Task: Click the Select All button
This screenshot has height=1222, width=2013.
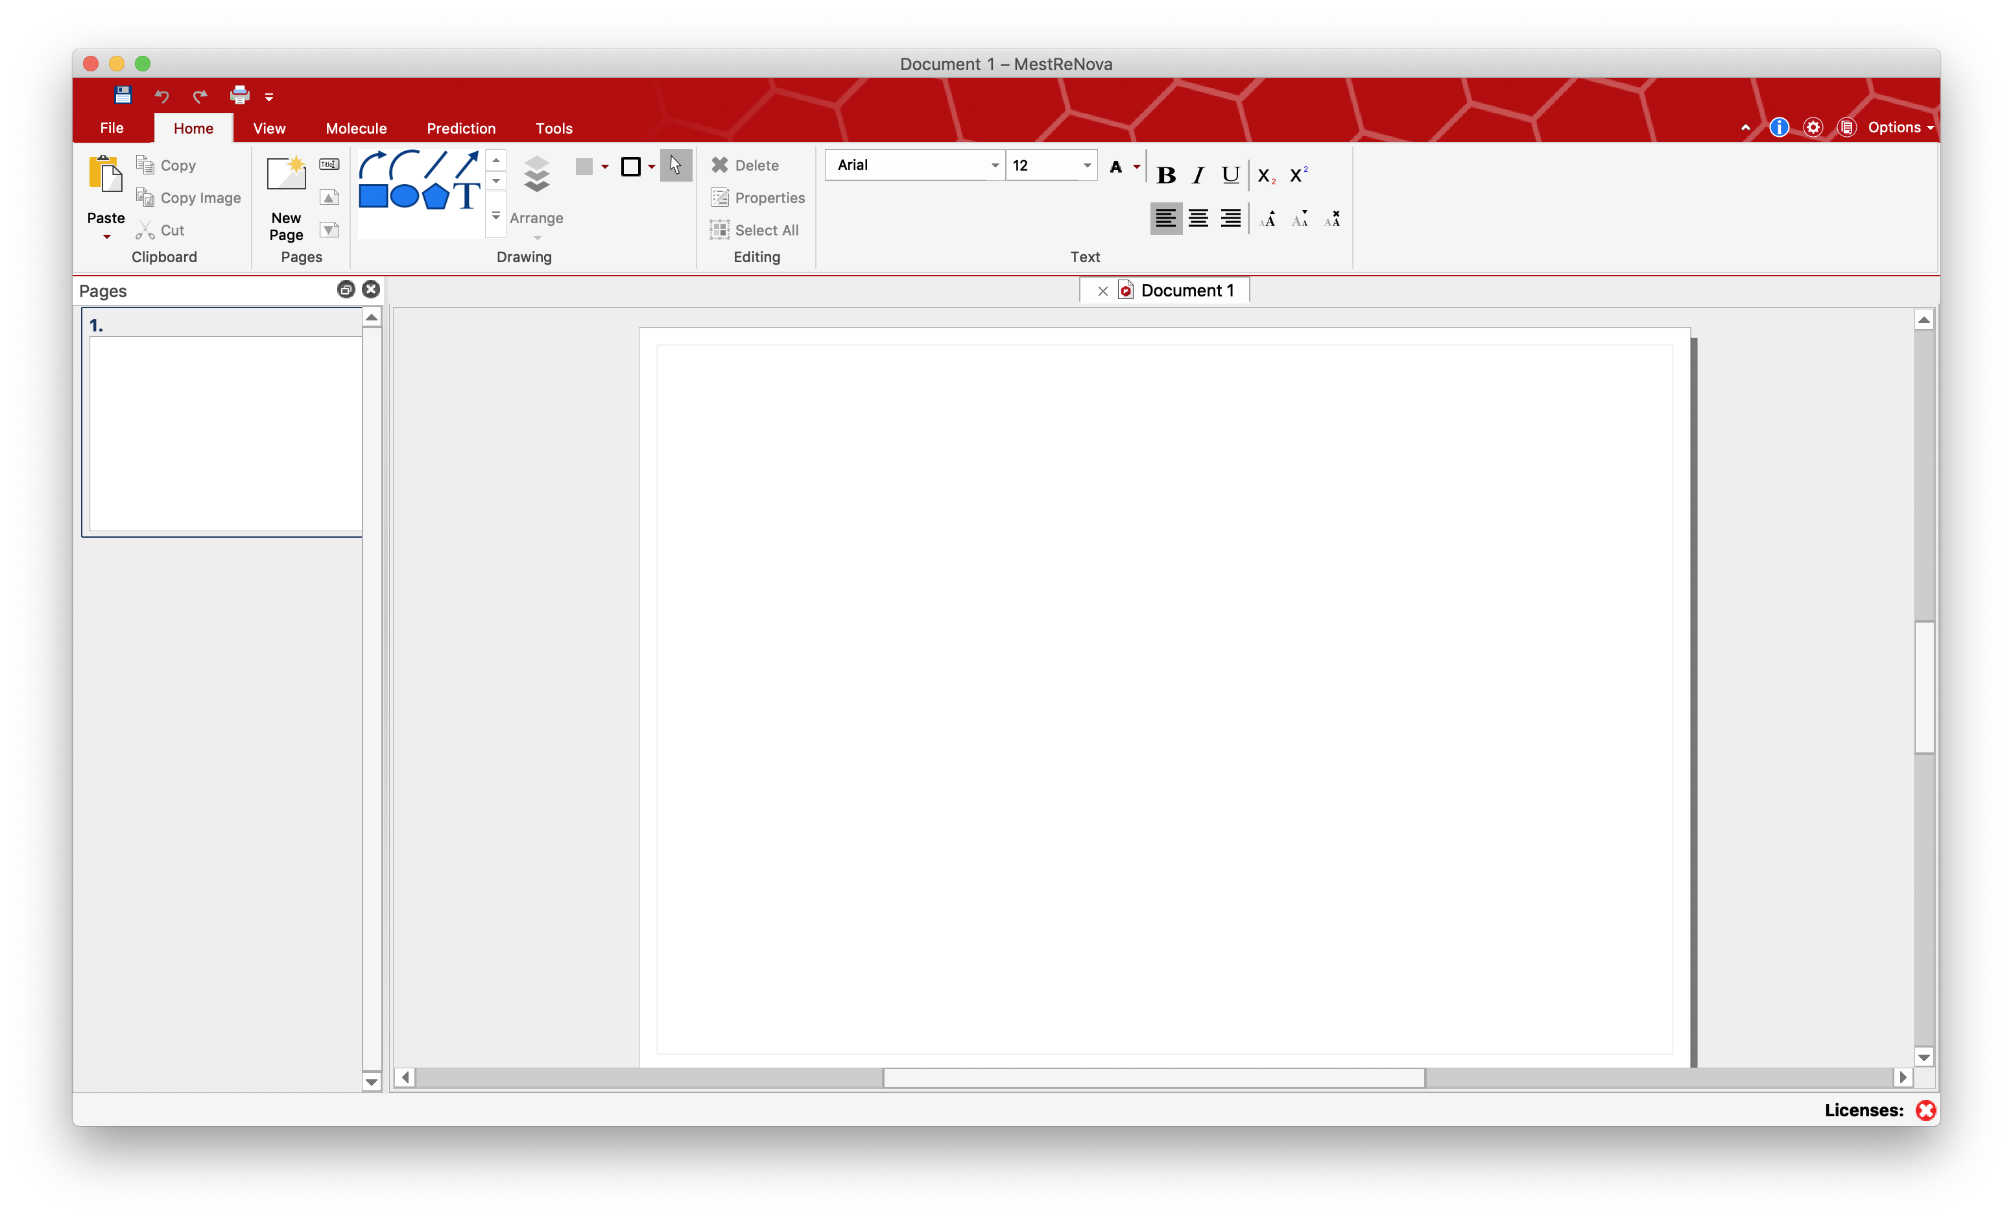Action: click(754, 230)
